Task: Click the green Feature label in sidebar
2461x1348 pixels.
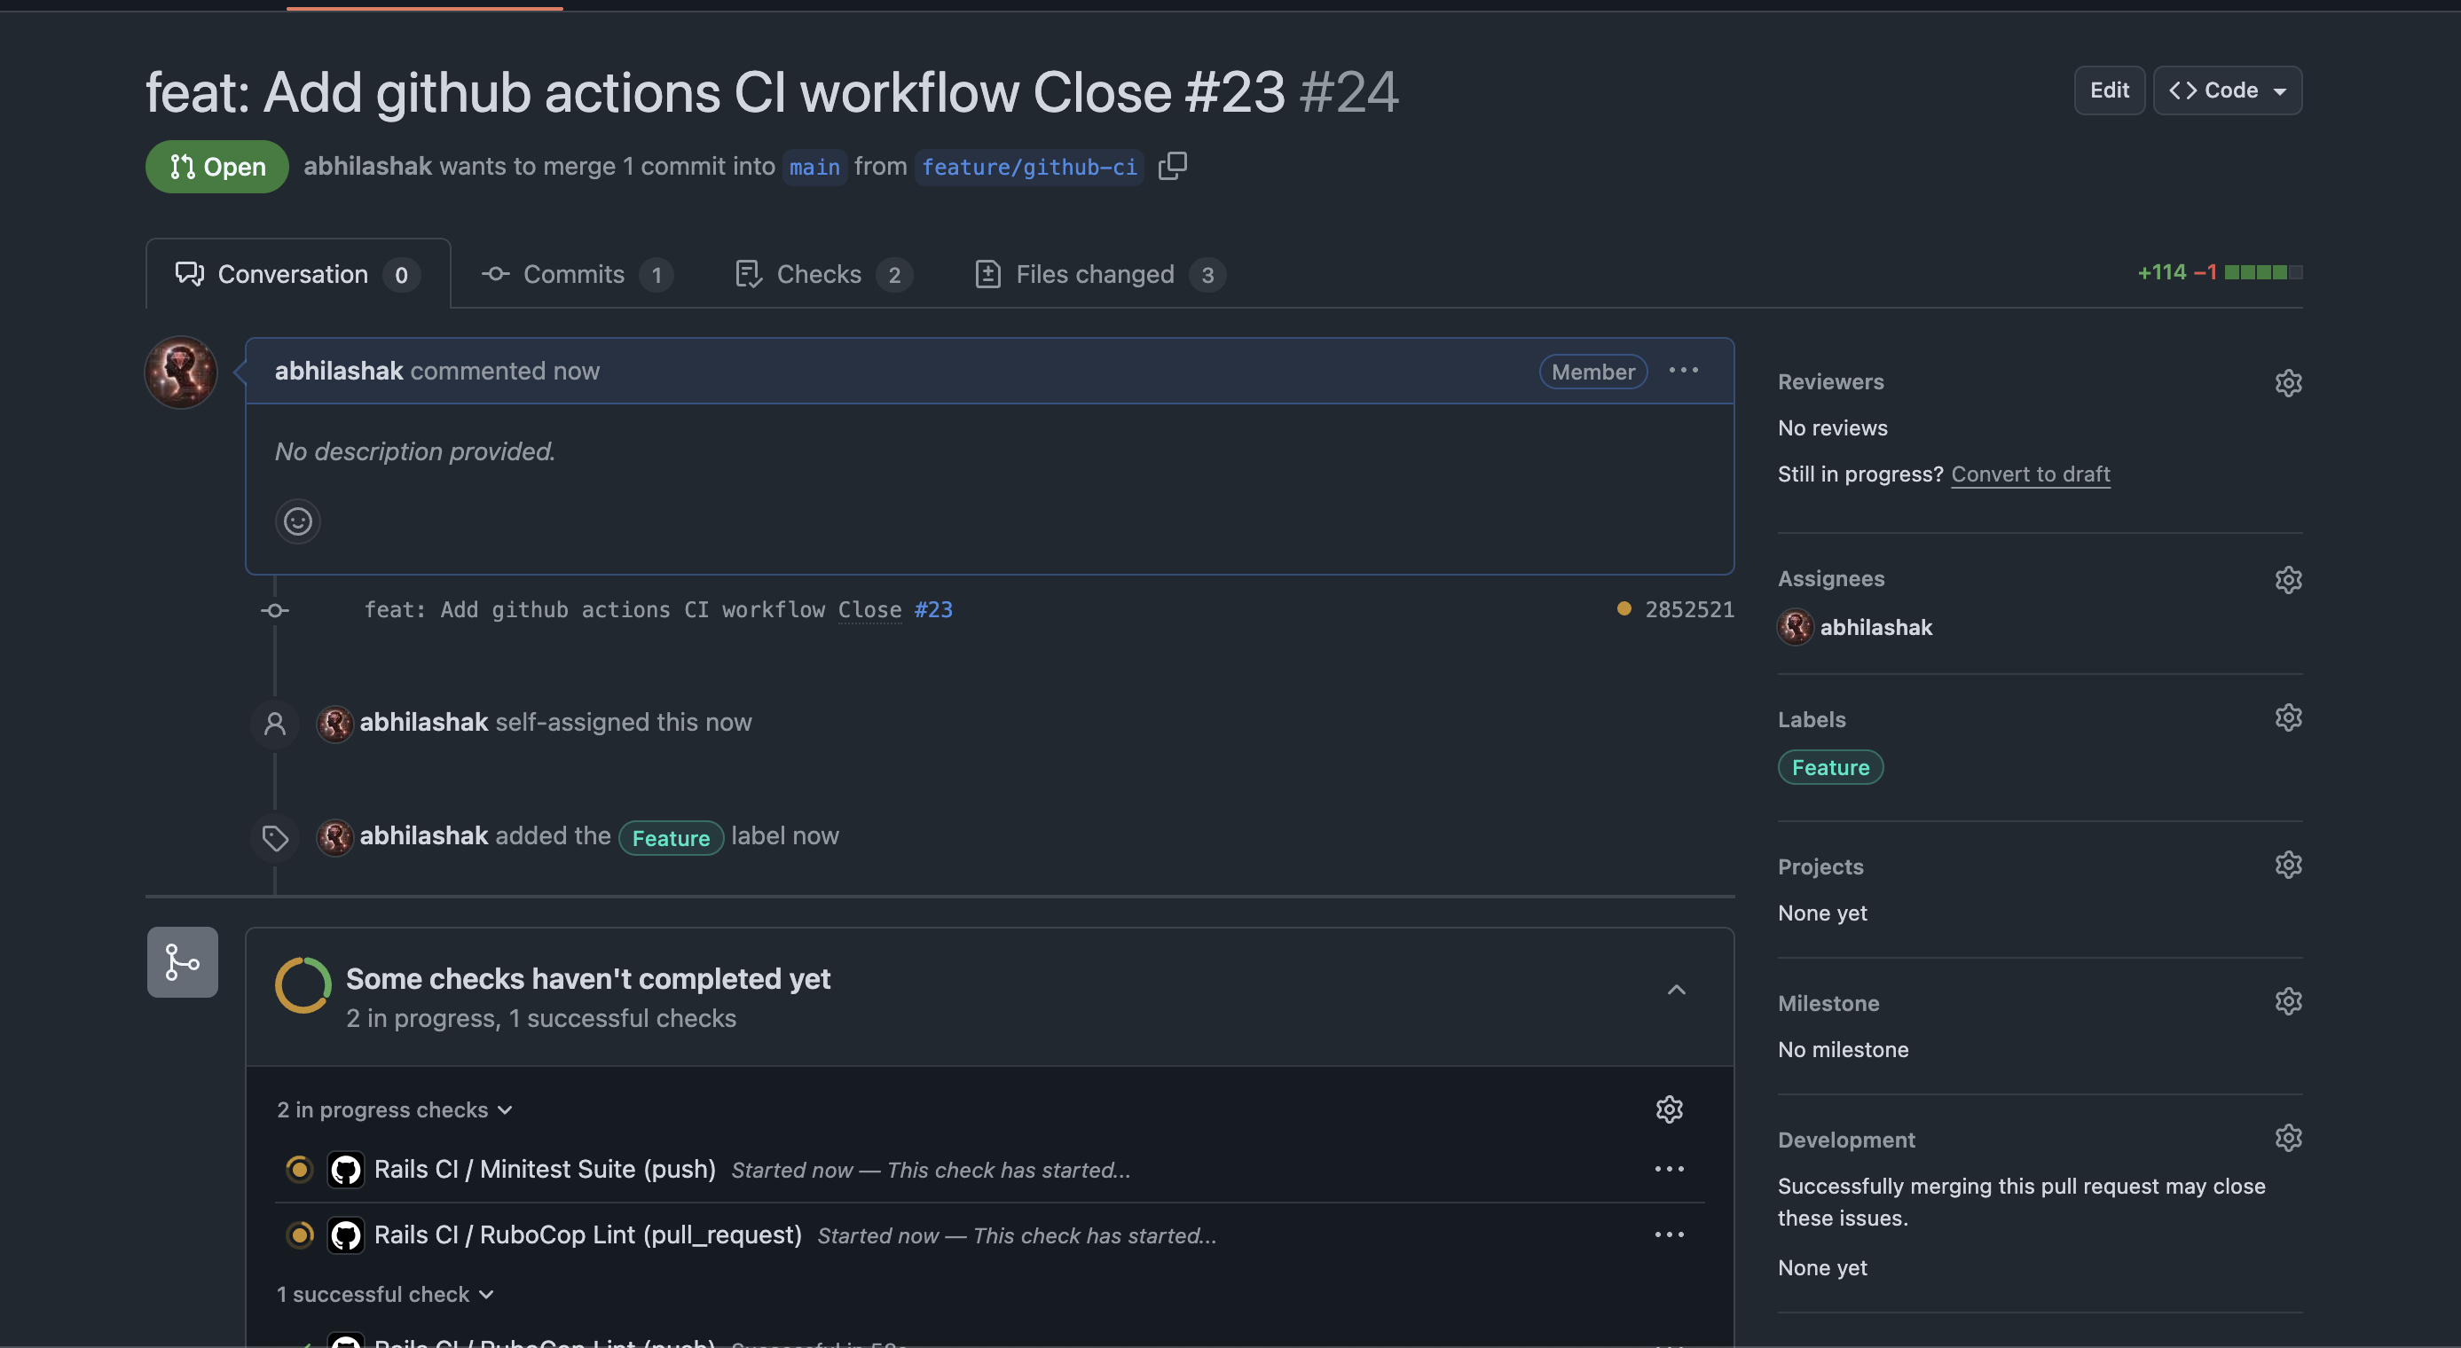Action: tap(1829, 767)
